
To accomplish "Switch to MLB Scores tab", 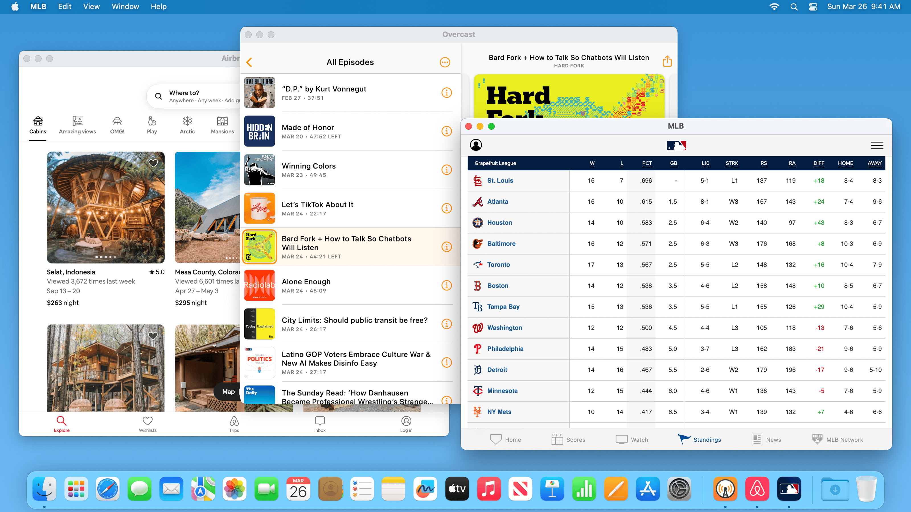I will click(x=568, y=439).
